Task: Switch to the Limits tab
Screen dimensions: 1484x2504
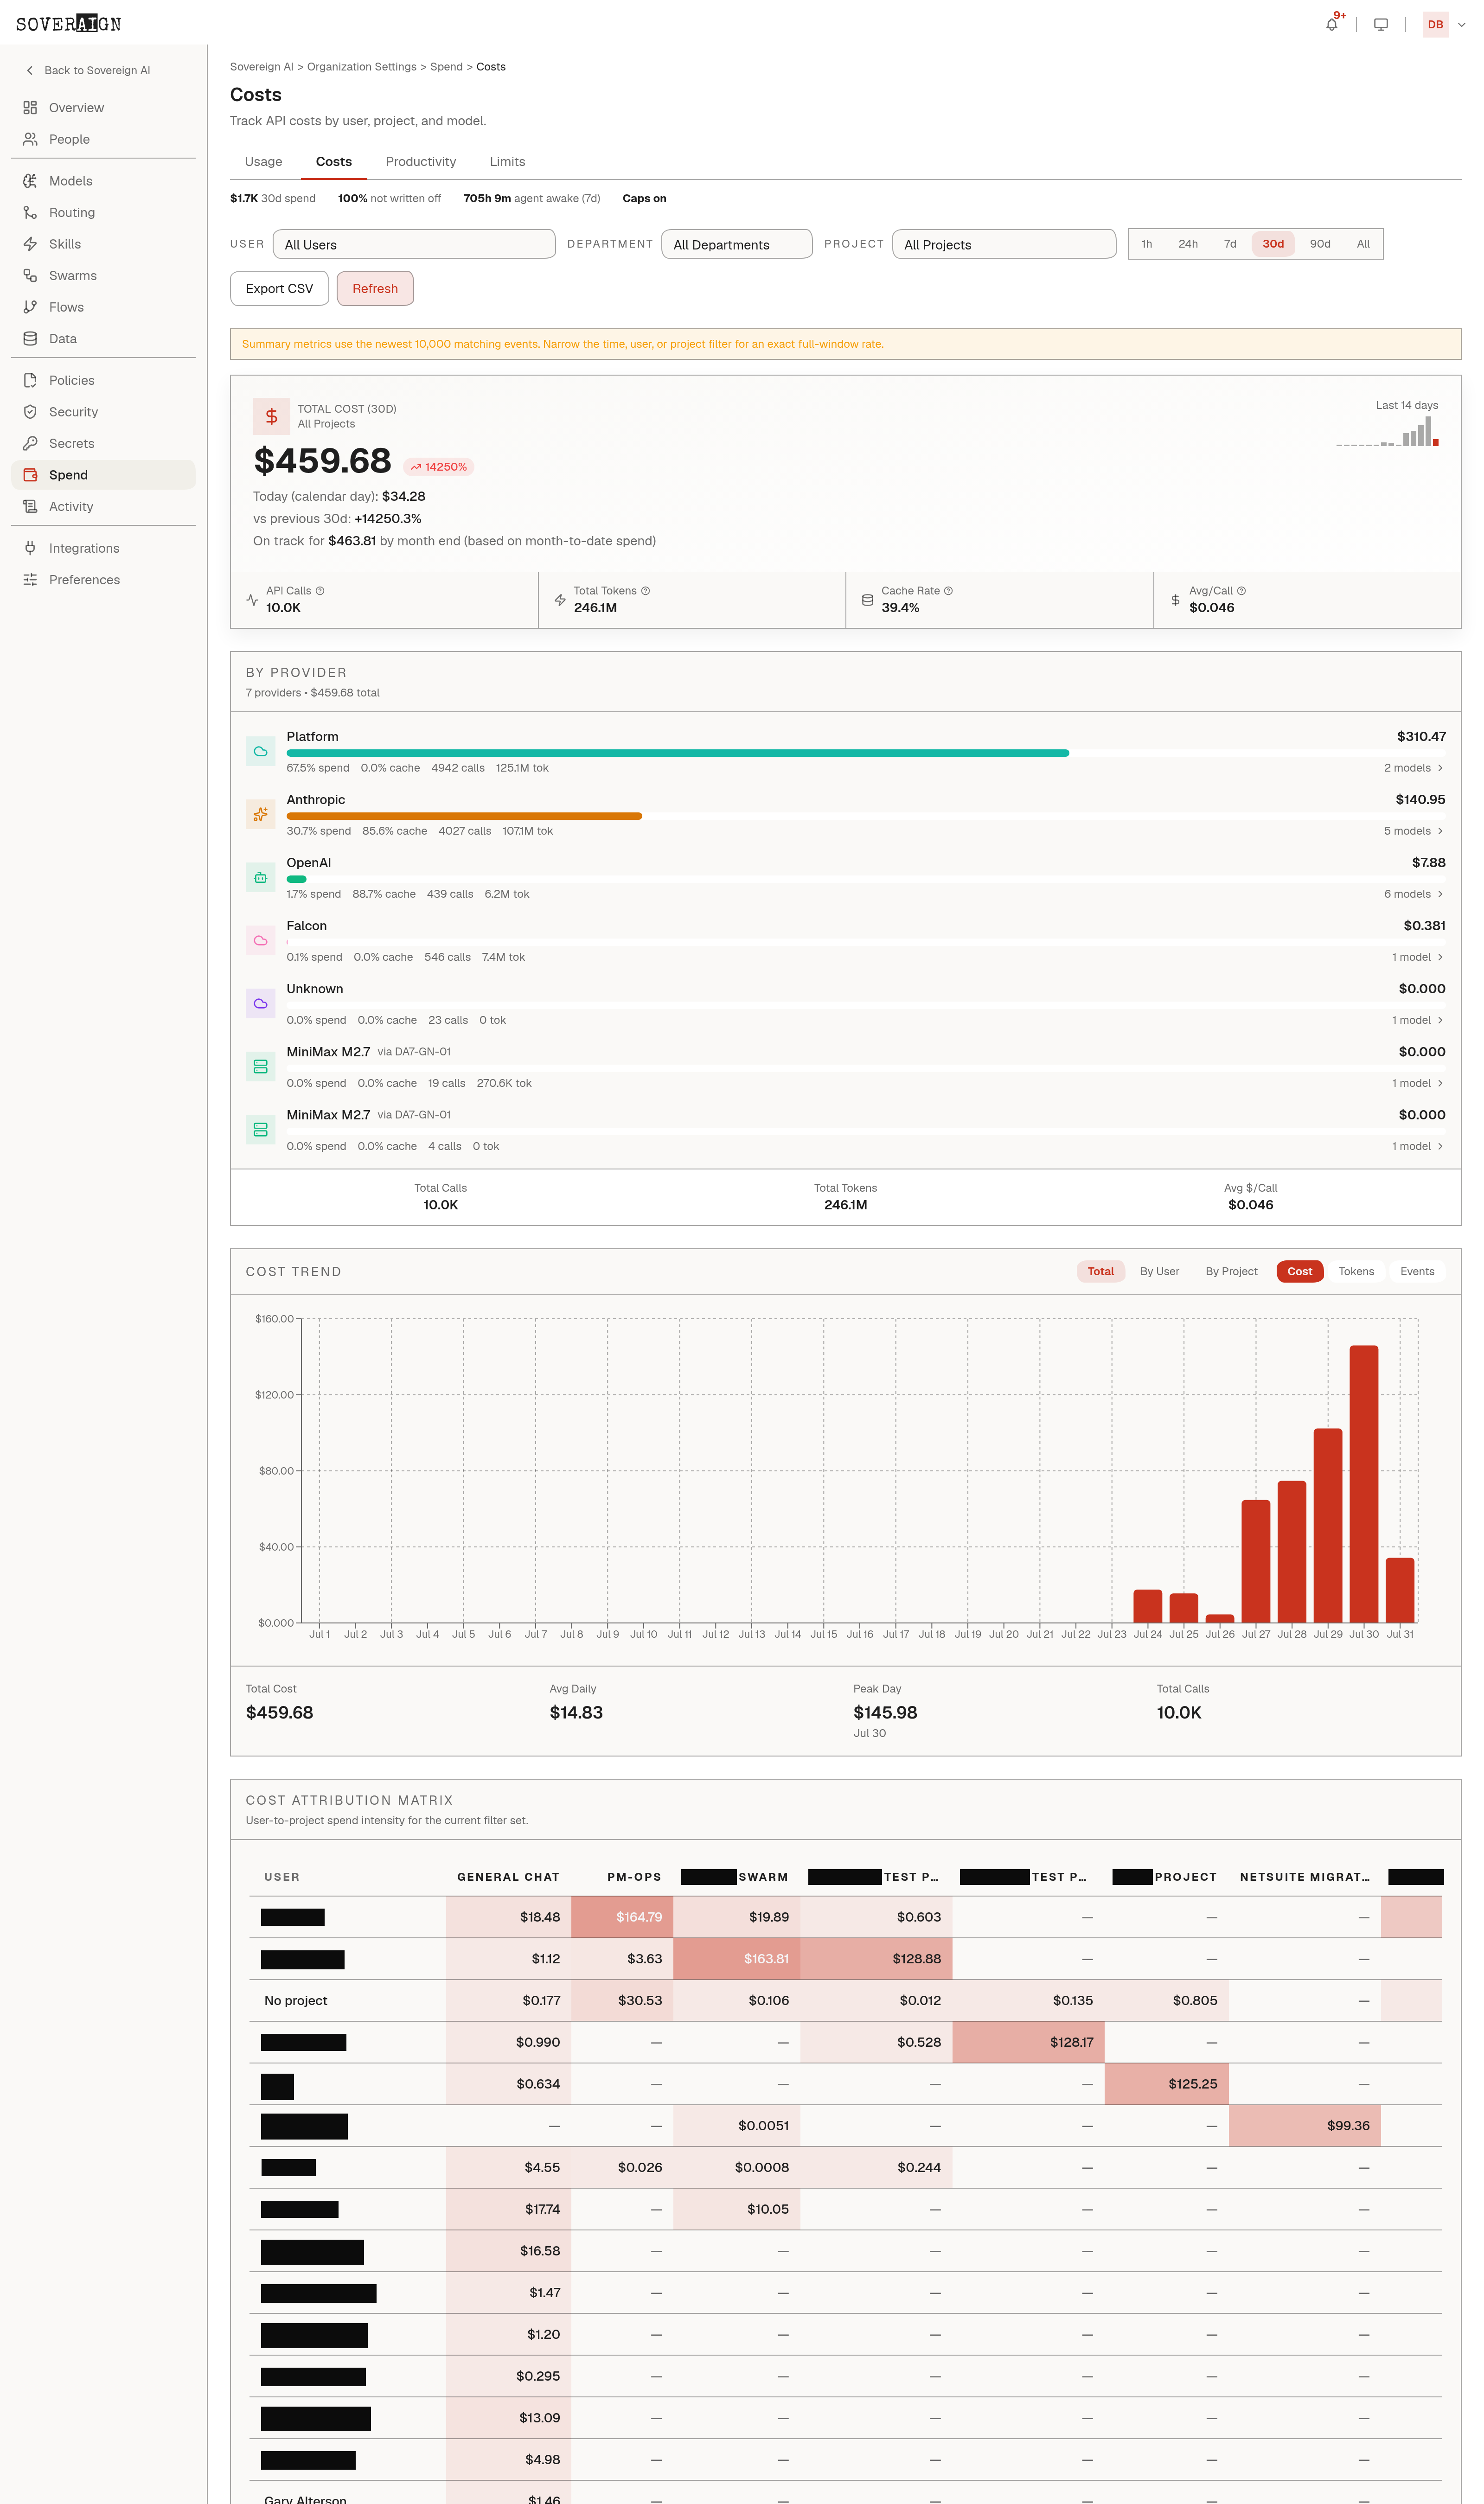Action: 507,162
